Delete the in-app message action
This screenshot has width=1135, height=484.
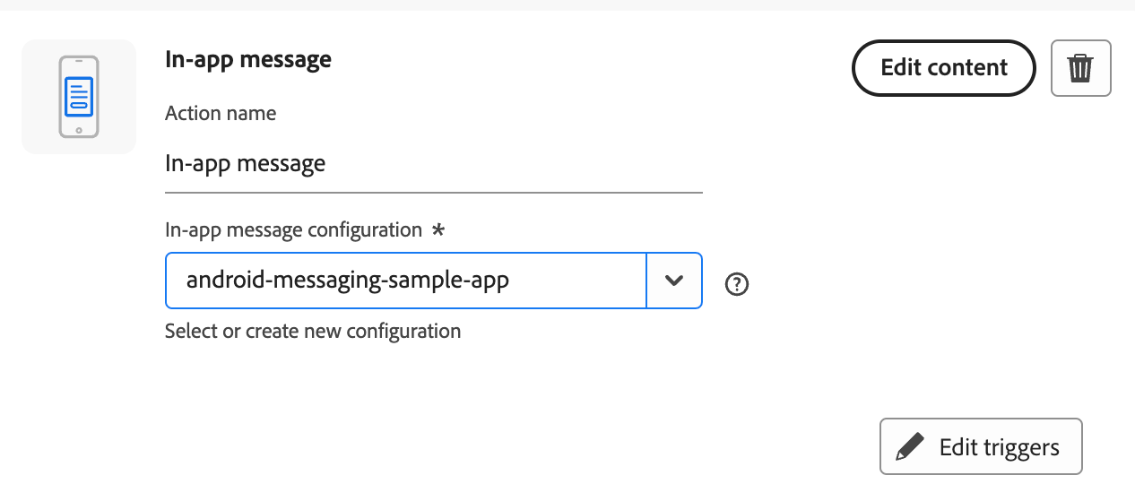coord(1080,67)
